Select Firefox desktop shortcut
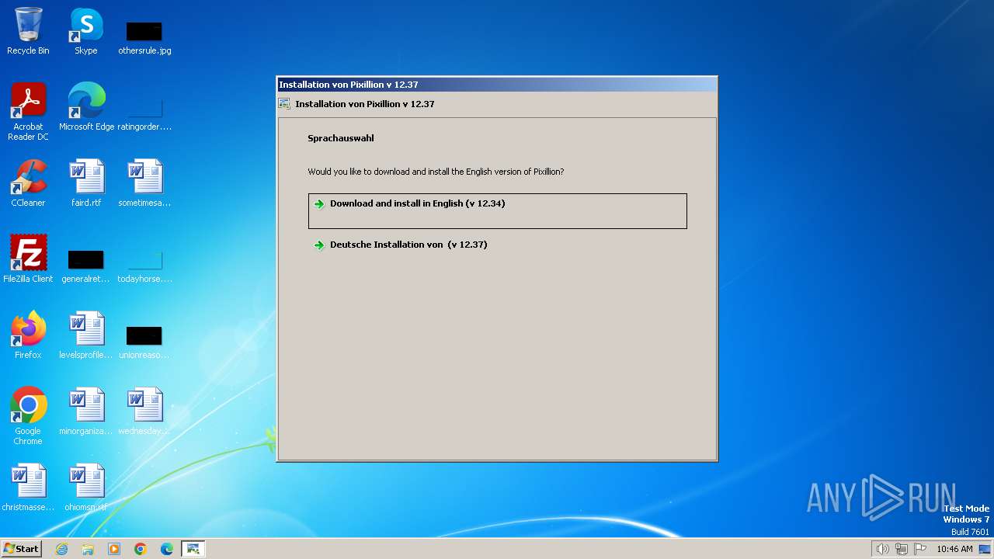Viewport: 994px width, 559px height. [x=28, y=335]
